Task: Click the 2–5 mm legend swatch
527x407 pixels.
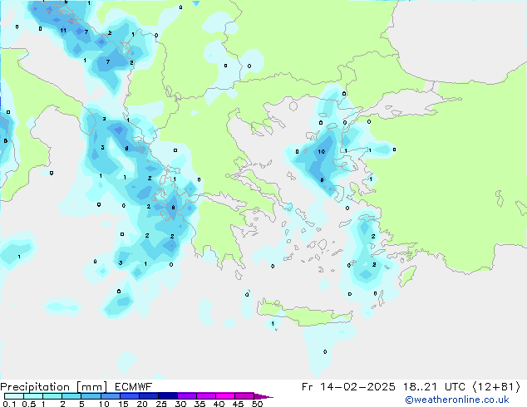Action: pyautogui.click(x=71, y=396)
